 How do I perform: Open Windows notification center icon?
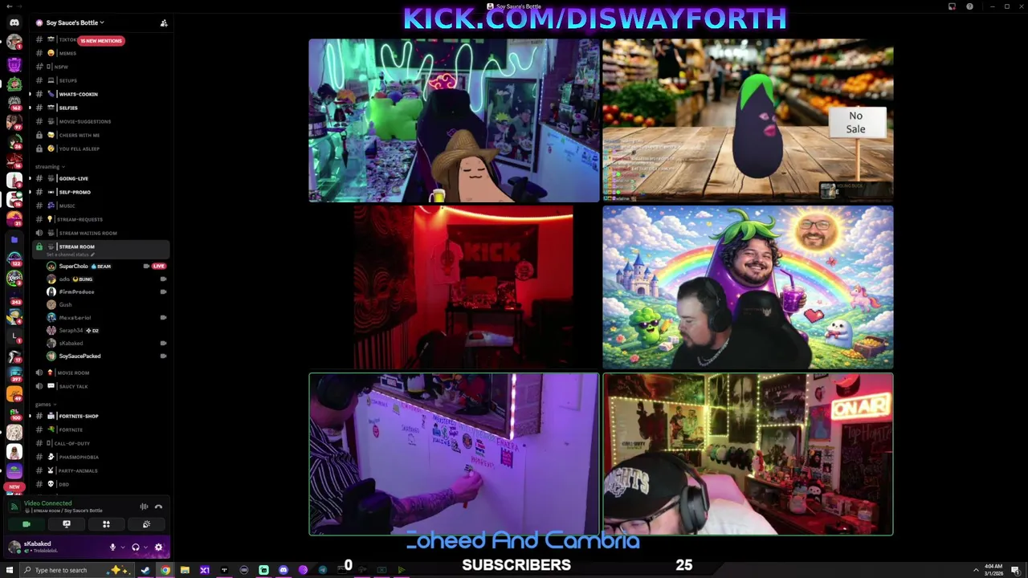1018,570
